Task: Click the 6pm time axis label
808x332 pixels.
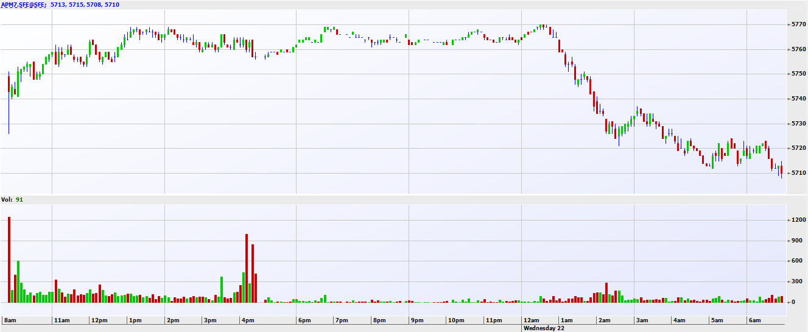Action: (x=304, y=320)
